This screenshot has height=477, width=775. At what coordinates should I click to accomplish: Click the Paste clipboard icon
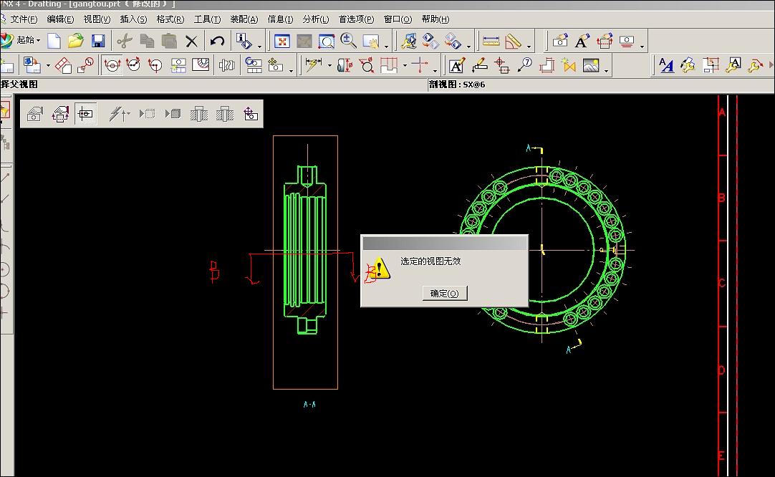click(169, 41)
